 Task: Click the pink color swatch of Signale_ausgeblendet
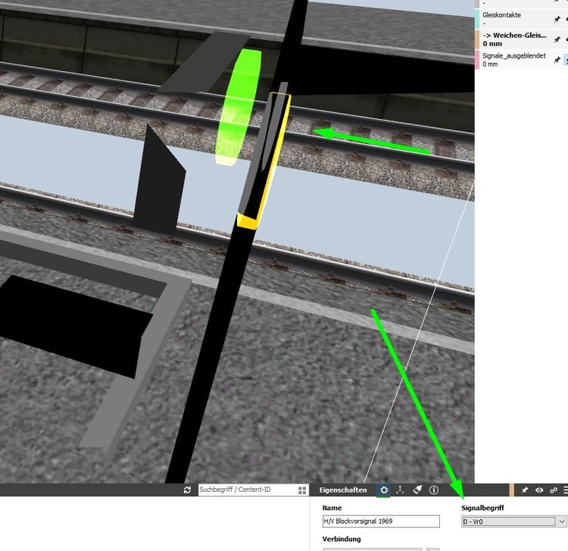pyautogui.click(x=477, y=59)
